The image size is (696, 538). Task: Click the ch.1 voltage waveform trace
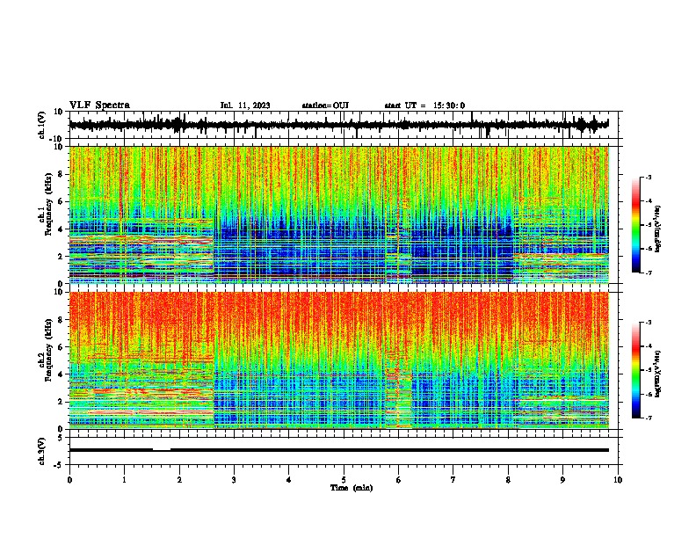(x=338, y=125)
